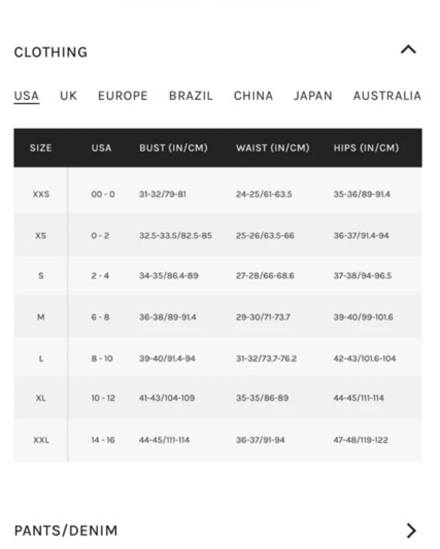Click the SIZE column header
The height and width of the screenshot is (549, 440).
(x=40, y=148)
